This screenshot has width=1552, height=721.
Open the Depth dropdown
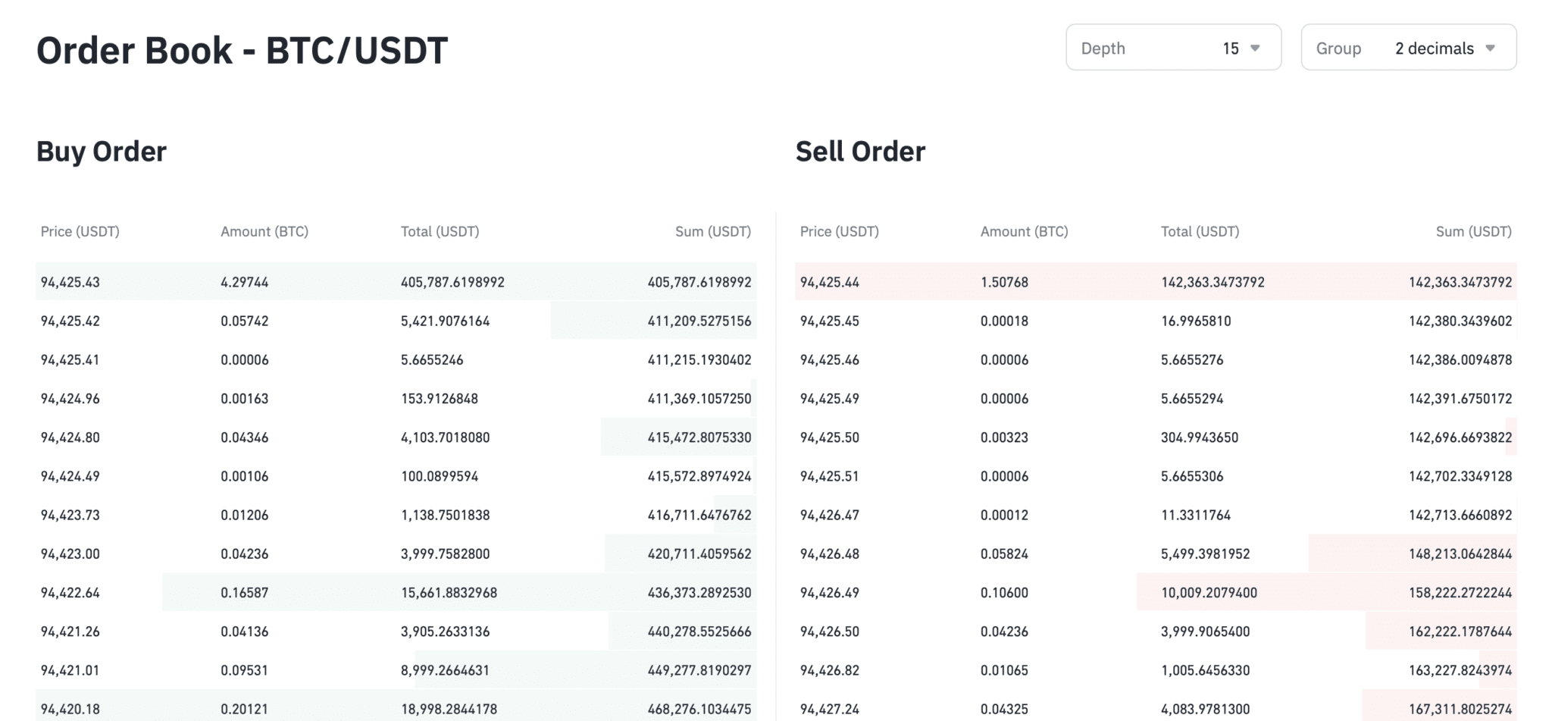(x=1173, y=47)
